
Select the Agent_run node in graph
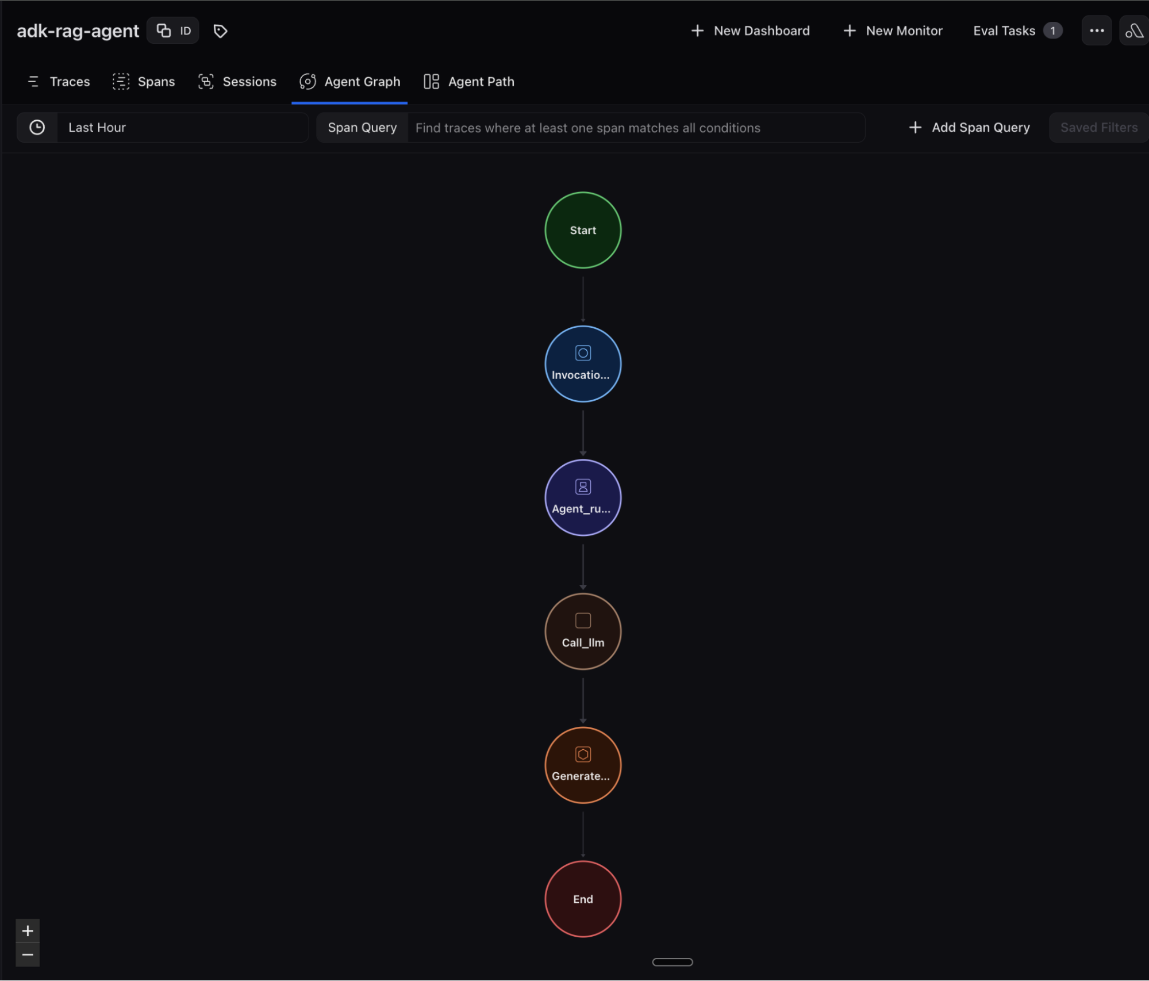[583, 498]
